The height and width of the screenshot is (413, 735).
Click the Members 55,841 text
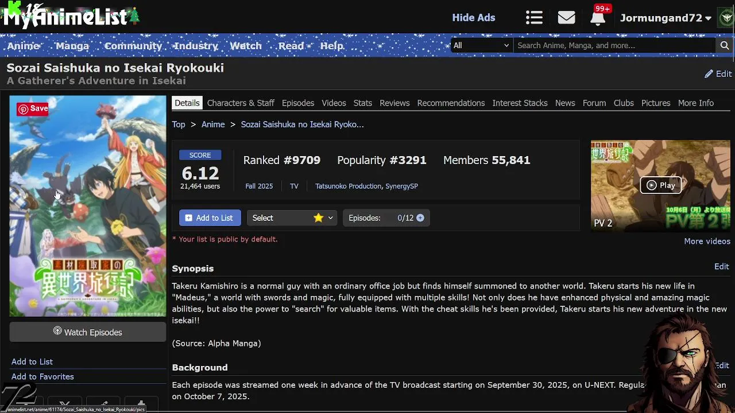487,161
